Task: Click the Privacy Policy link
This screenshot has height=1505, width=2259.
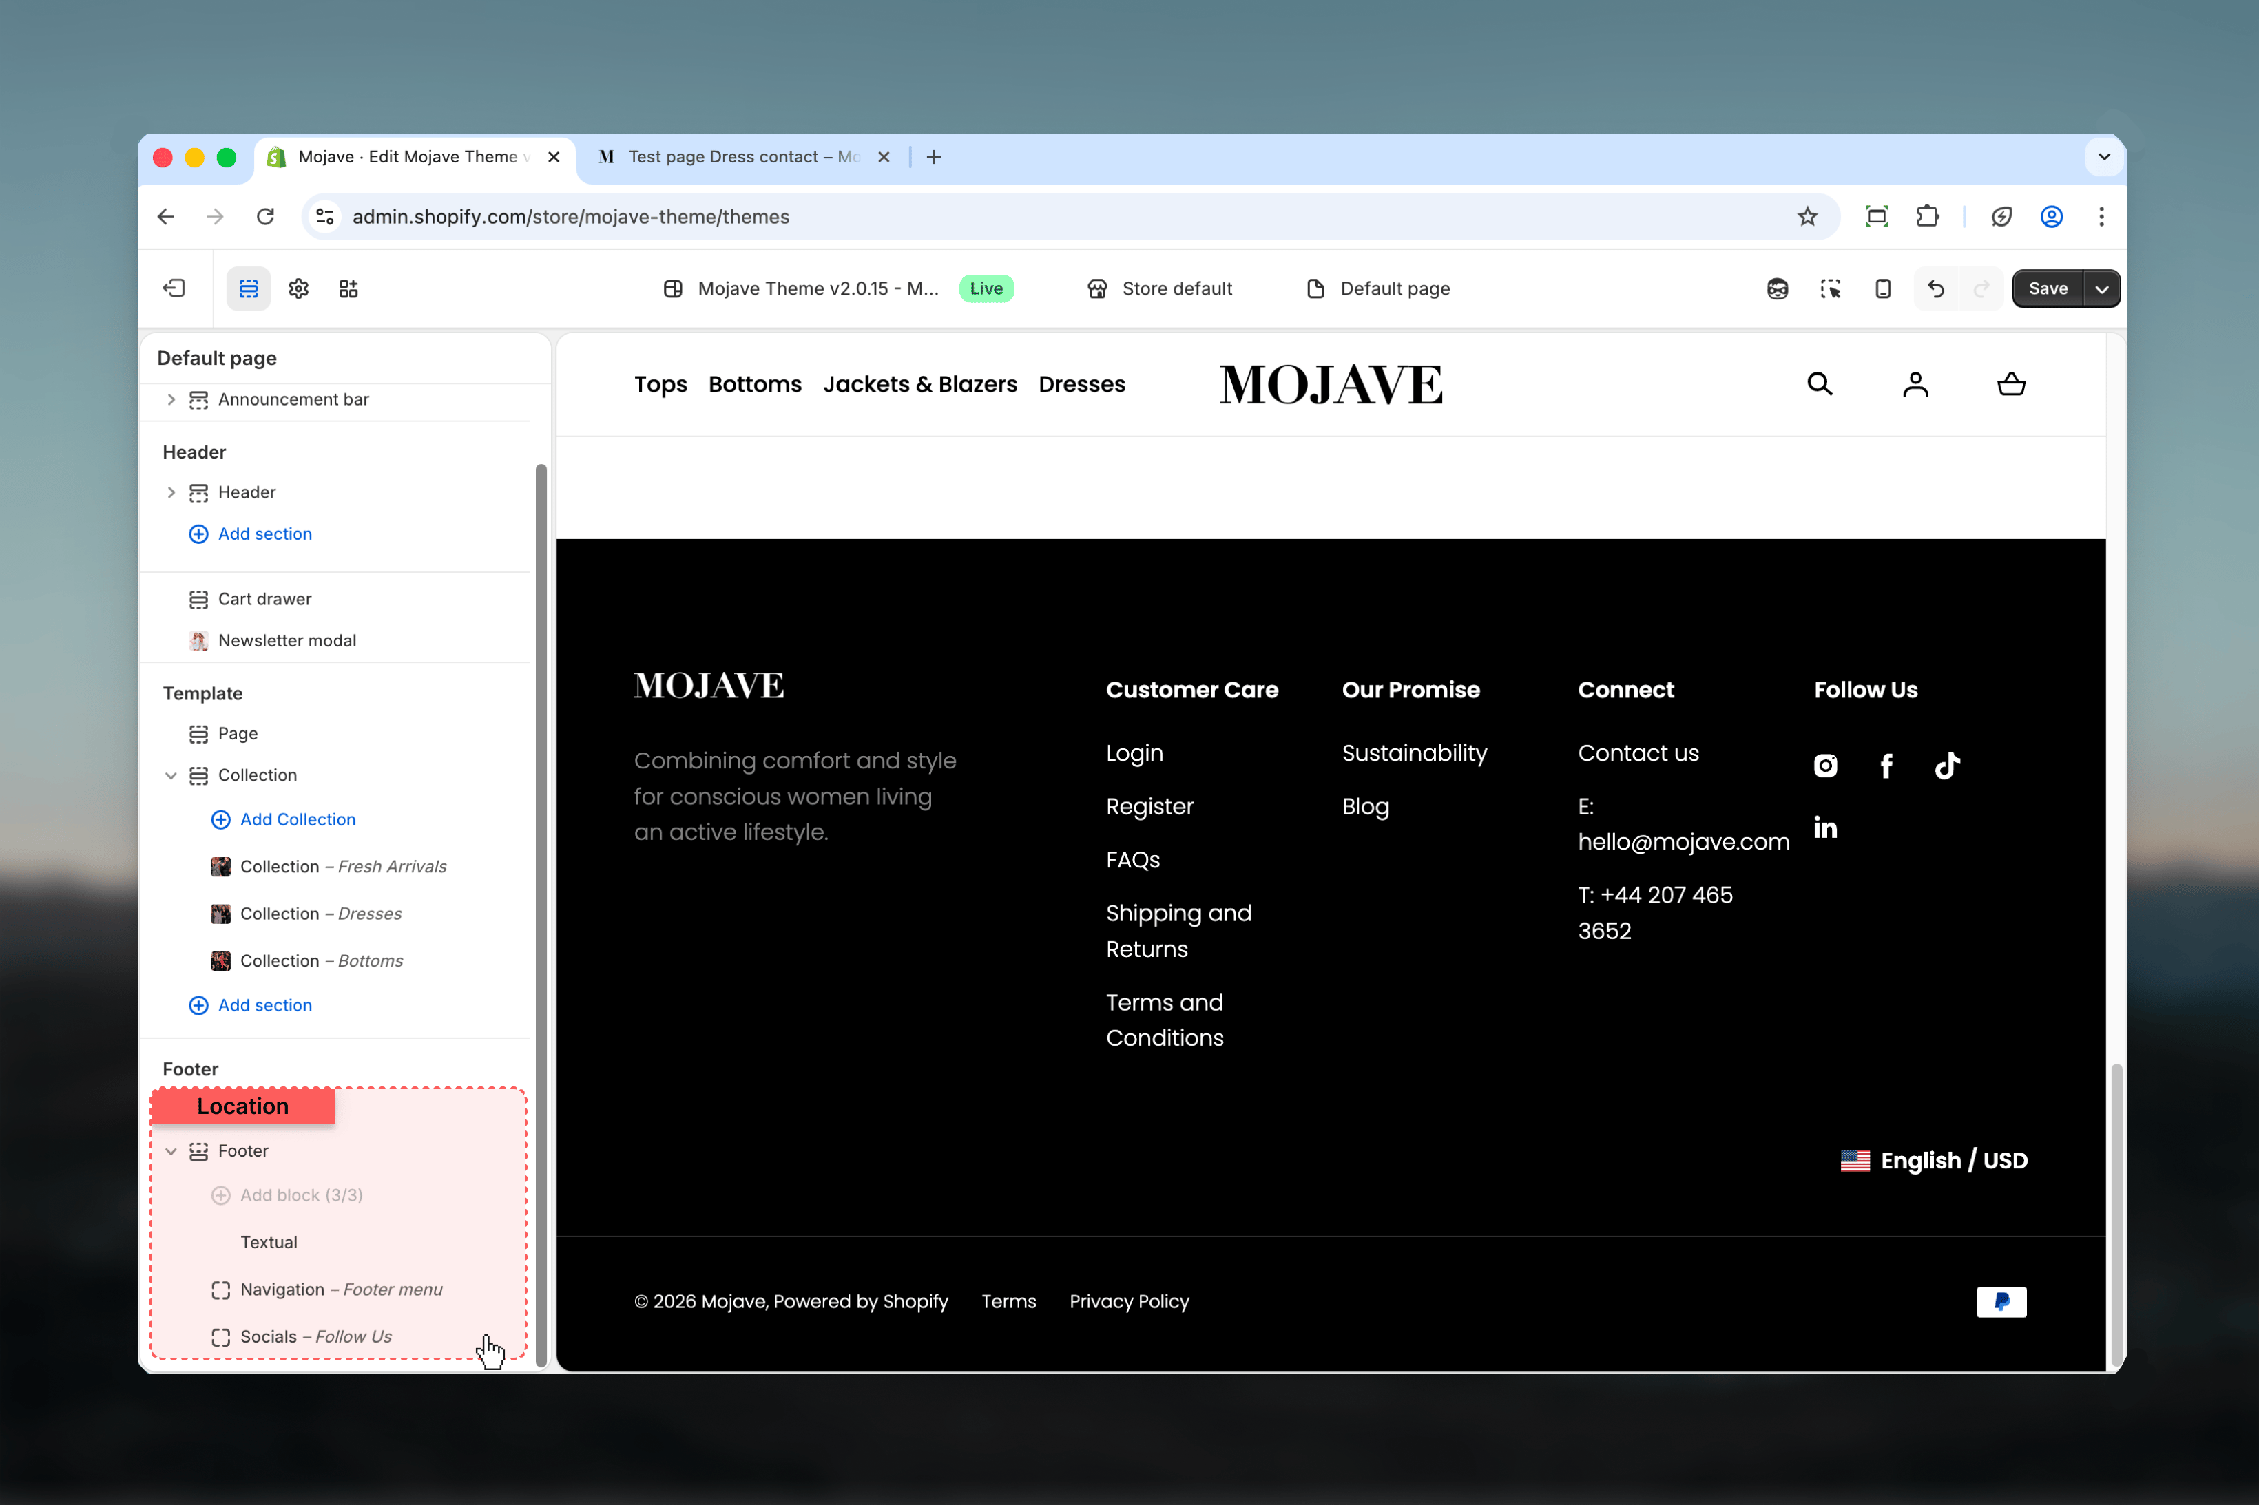Action: click(x=1129, y=1301)
